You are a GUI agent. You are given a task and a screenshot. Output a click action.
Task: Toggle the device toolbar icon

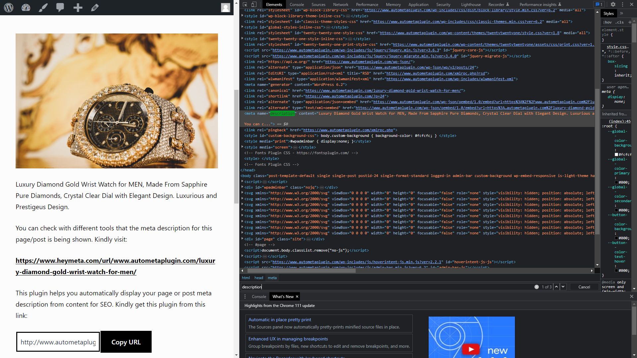(x=254, y=4)
